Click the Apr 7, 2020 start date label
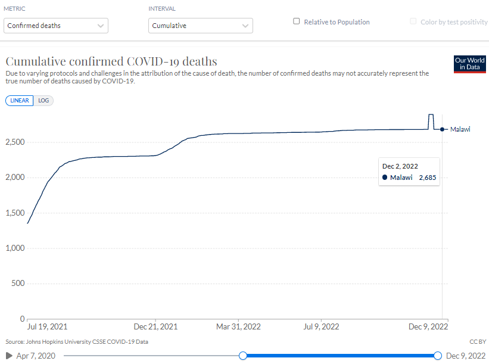Screen dimensions: 489x364 (37, 356)
